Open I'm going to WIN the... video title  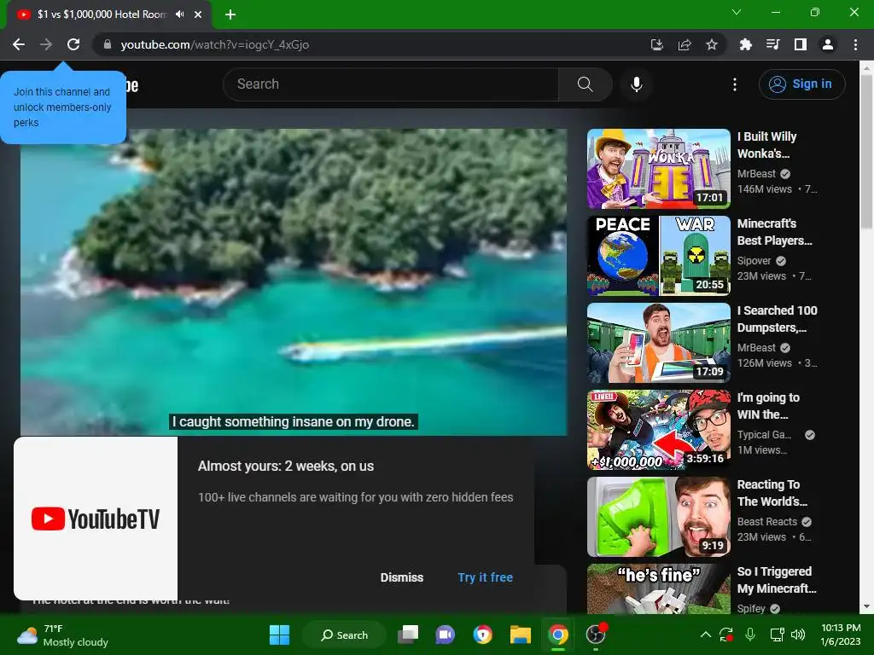[768, 405]
